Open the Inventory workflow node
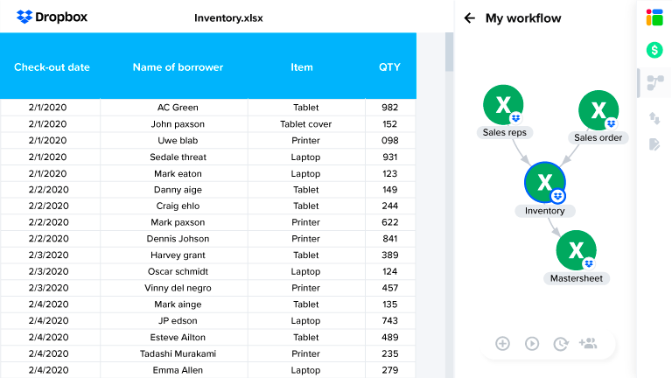 pos(544,183)
